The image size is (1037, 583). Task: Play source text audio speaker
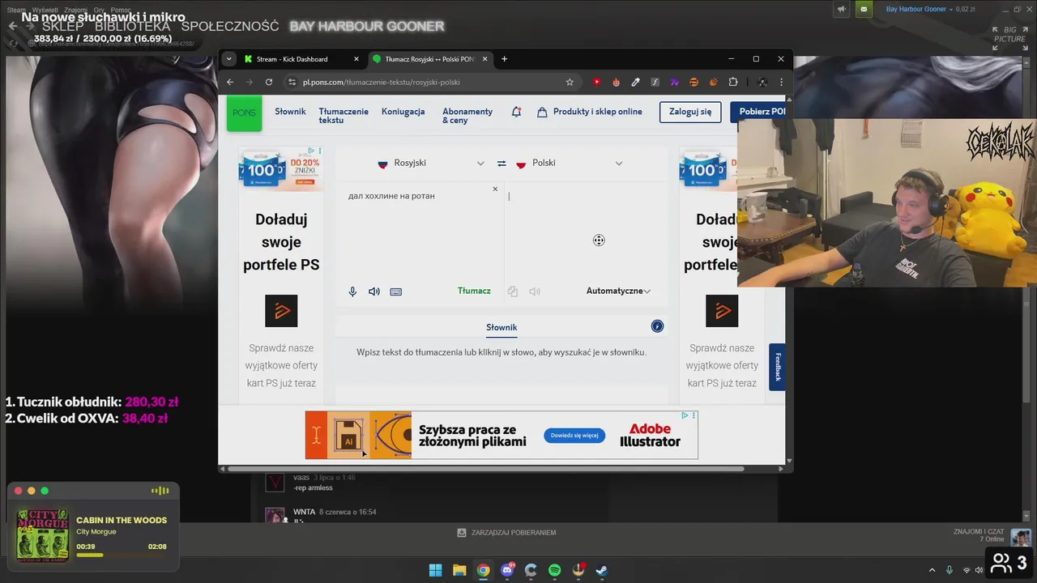[374, 291]
